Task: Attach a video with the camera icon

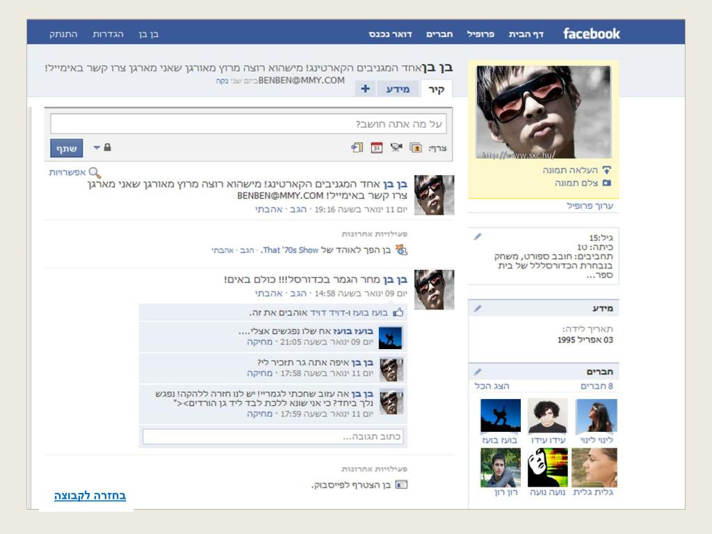Action: 396,147
